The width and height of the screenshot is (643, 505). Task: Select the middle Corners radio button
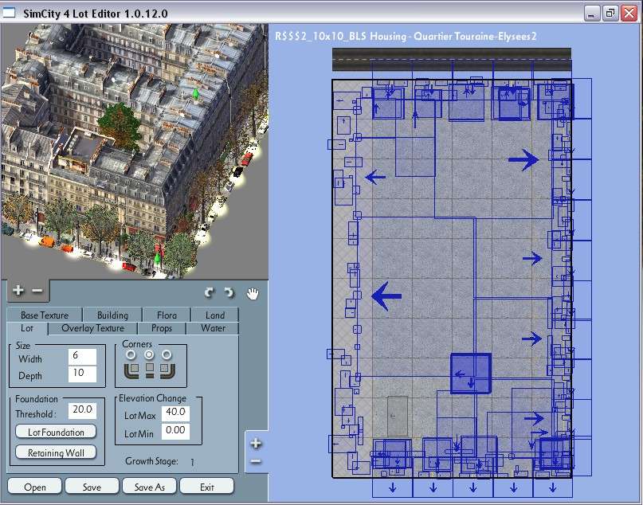click(149, 354)
